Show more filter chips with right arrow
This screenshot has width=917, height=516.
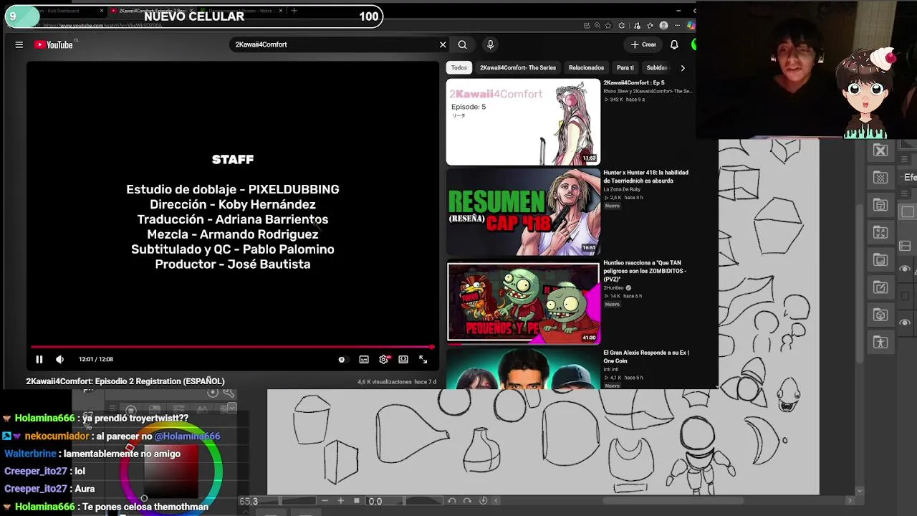(683, 67)
